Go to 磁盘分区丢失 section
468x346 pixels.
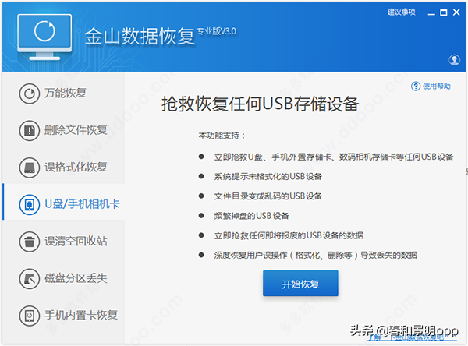[76, 278]
